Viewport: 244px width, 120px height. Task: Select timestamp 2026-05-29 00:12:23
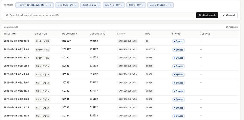[16, 107]
